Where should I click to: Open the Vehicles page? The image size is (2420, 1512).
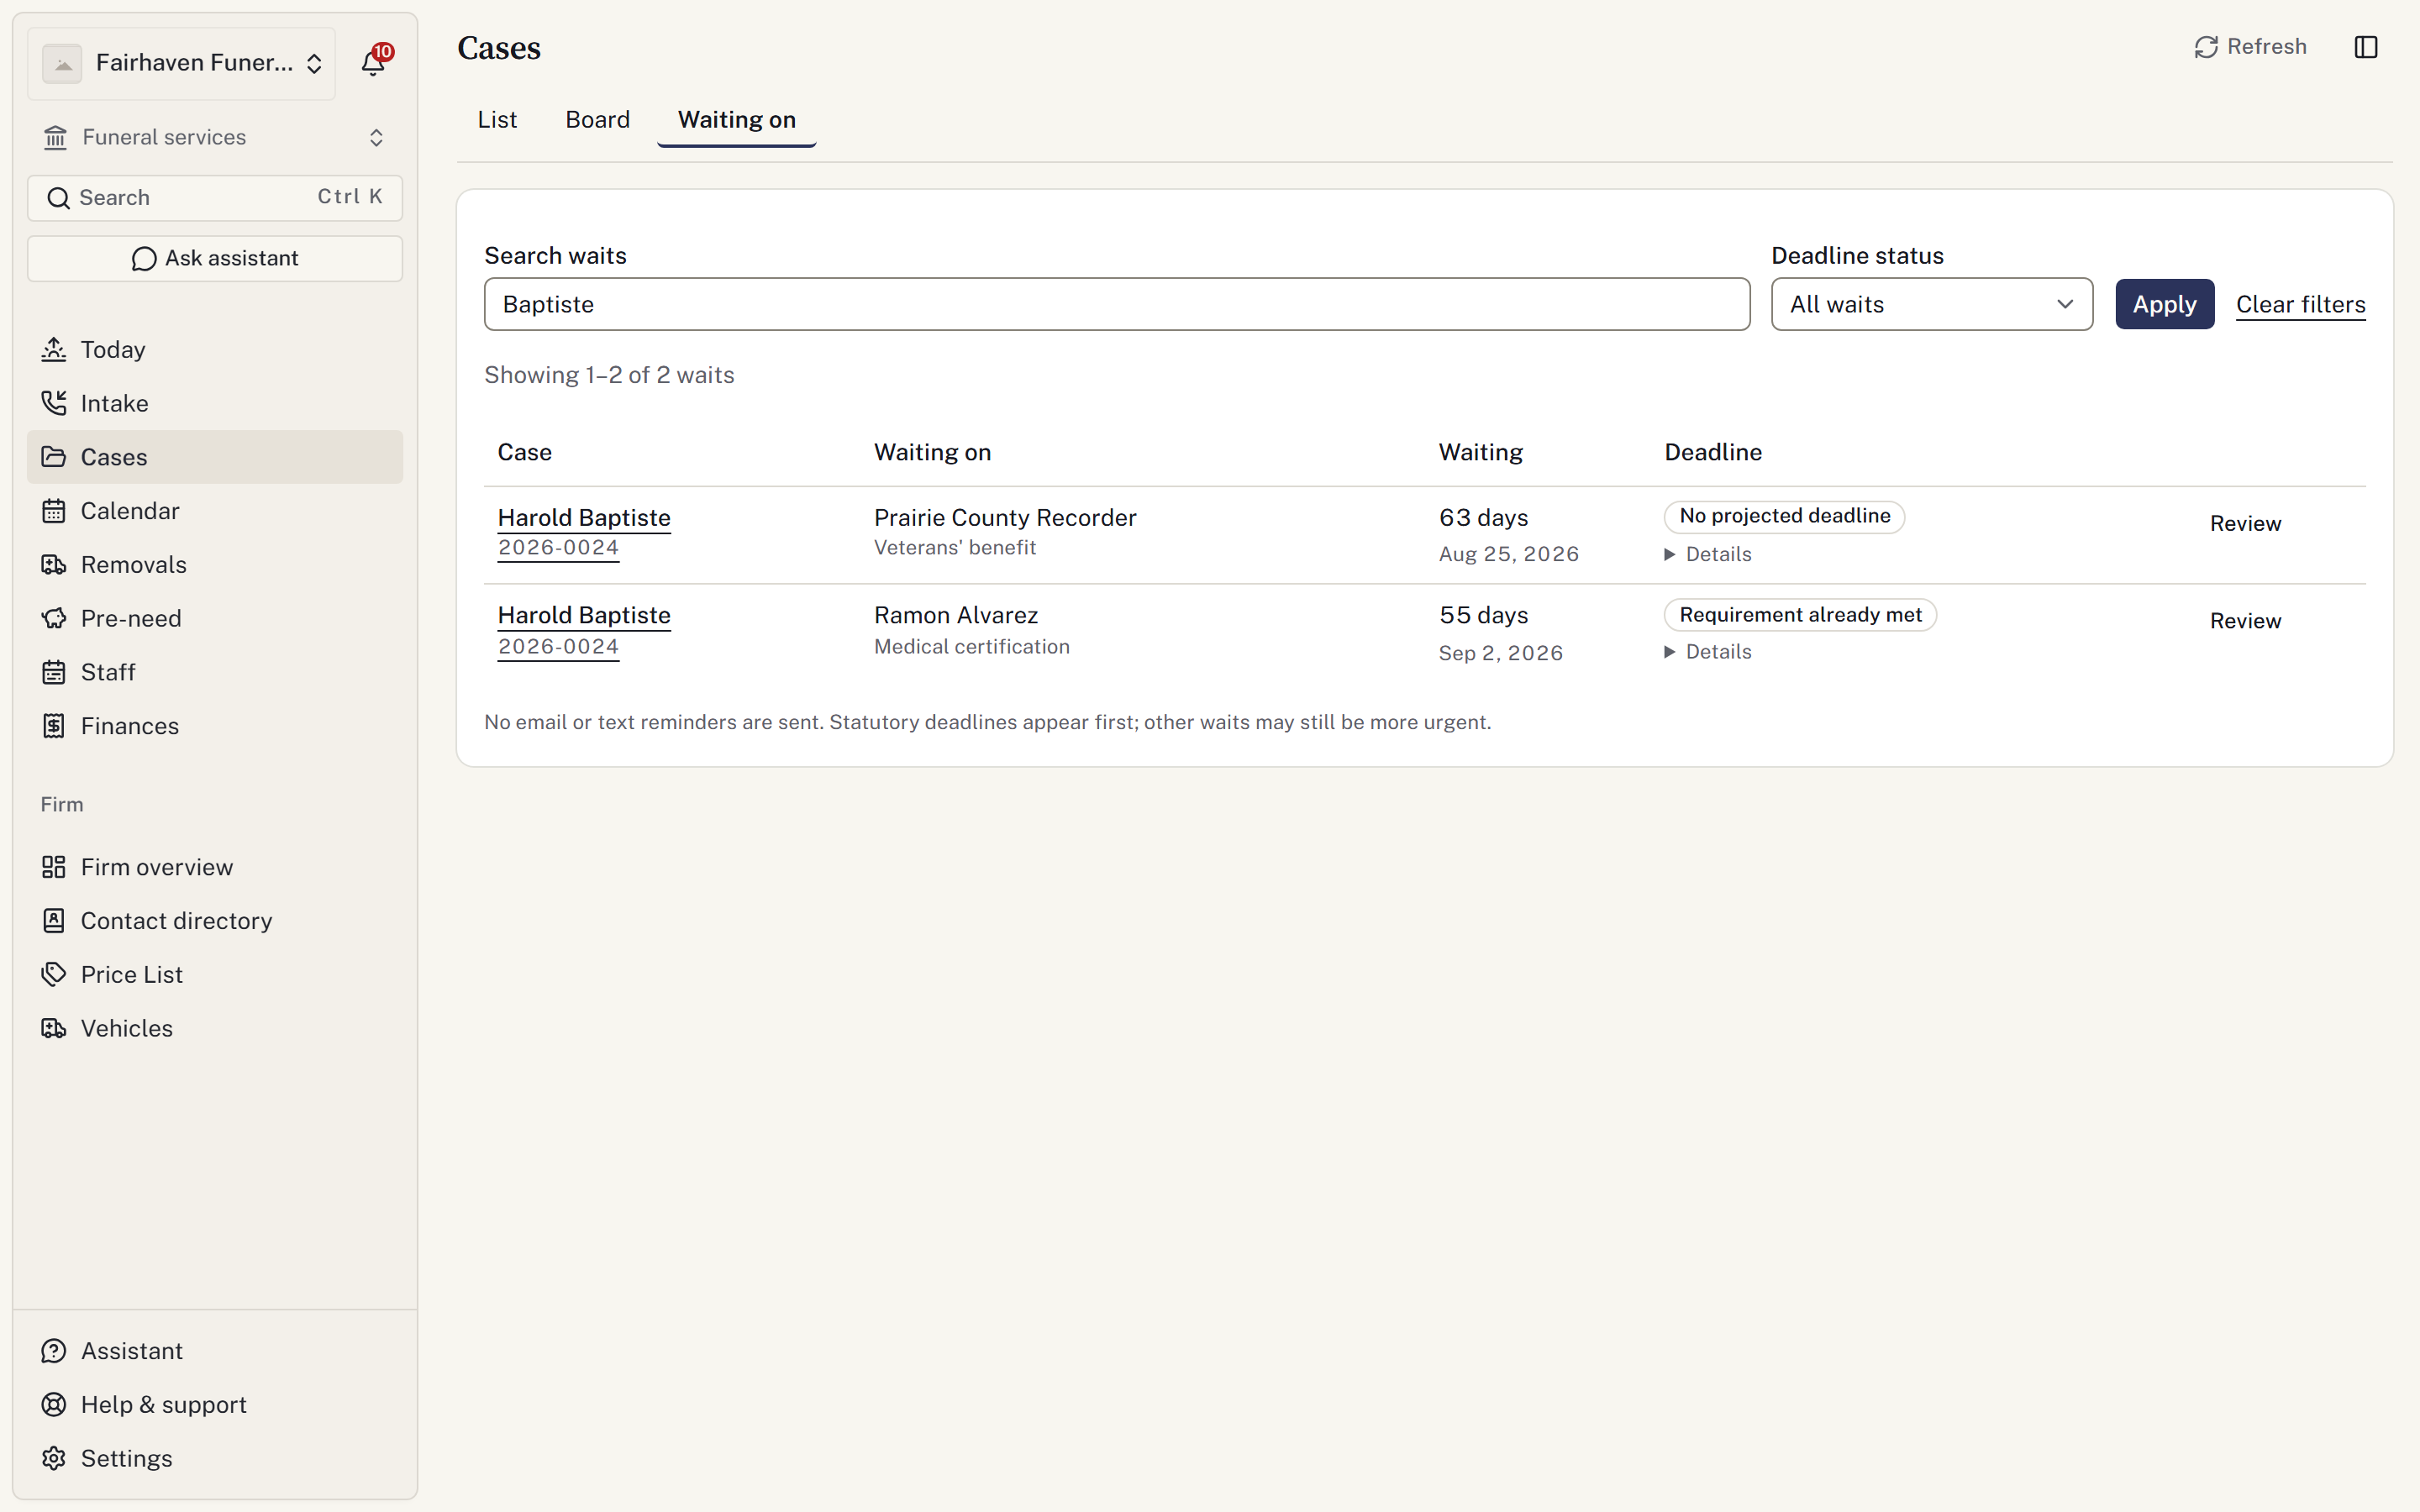(215, 1028)
